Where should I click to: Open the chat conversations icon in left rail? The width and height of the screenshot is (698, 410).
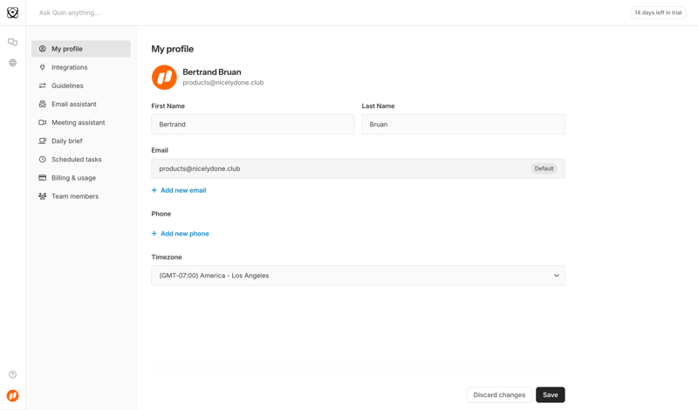pyautogui.click(x=12, y=42)
